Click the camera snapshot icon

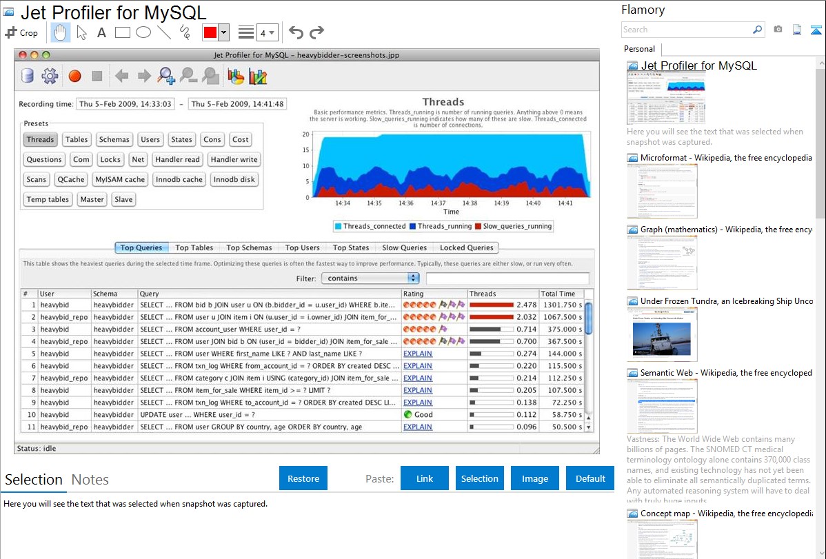[x=778, y=30]
